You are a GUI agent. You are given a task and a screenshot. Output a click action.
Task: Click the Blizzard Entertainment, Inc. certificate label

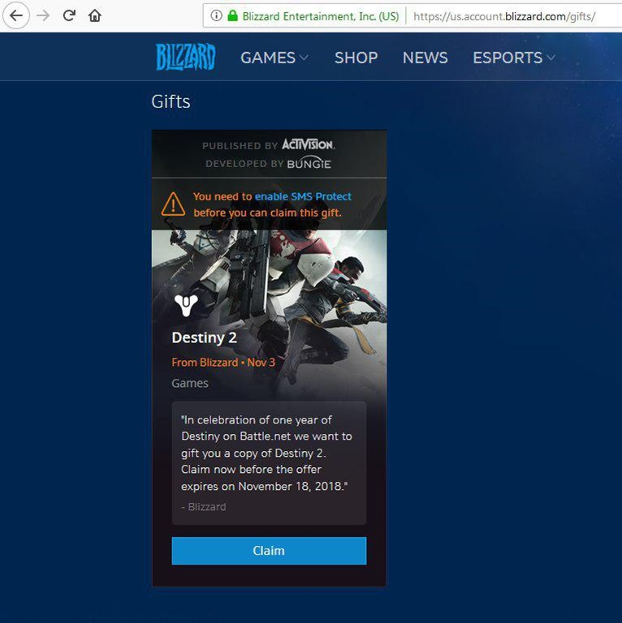click(320, 15)
